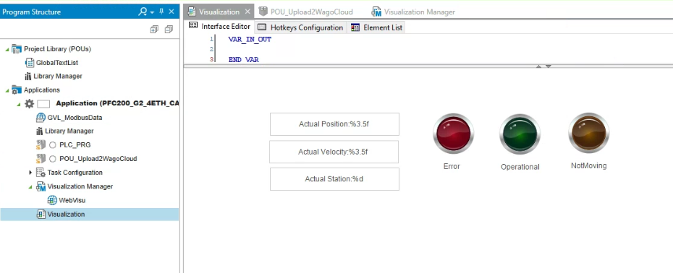Open the Hotkeys Configuration tab
This screenshot has height=273, width=673.
[x=301, y=27]
